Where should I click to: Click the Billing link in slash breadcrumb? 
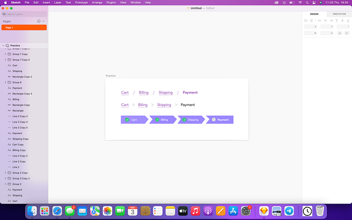tap(144, 92)
